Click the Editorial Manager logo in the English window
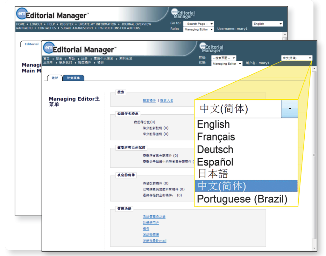 click(x=53, y=15)
